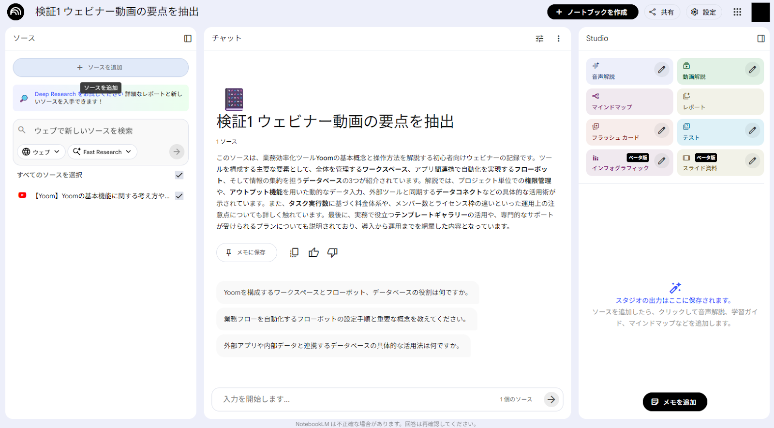774x428 pixels.
Task: Focus the 入力を開始します chat input field
Action: pos(358,399)
